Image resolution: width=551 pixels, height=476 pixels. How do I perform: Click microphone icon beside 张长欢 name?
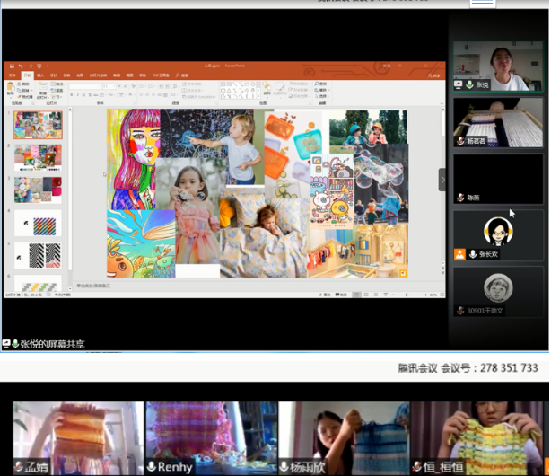[472, 254]
